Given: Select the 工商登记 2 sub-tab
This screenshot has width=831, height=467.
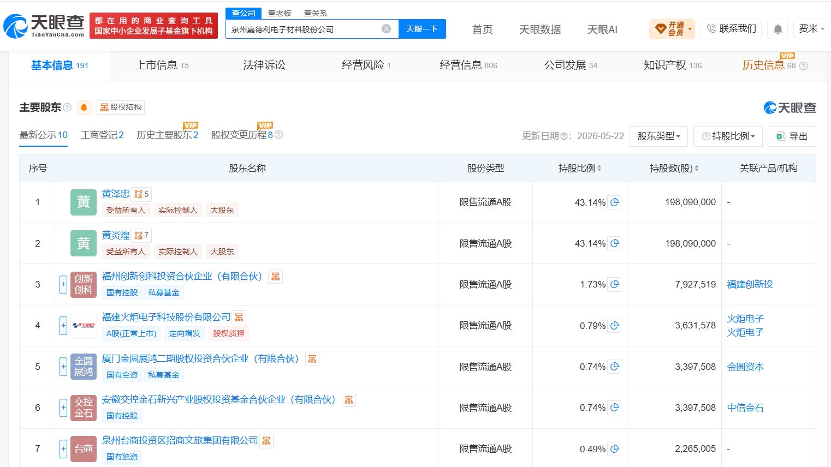Looking at the screenshot, I should (x=102, y=135).
